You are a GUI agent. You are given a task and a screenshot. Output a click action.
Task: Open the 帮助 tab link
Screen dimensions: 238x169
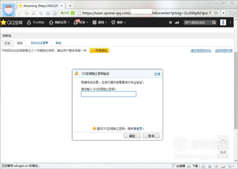58,43
